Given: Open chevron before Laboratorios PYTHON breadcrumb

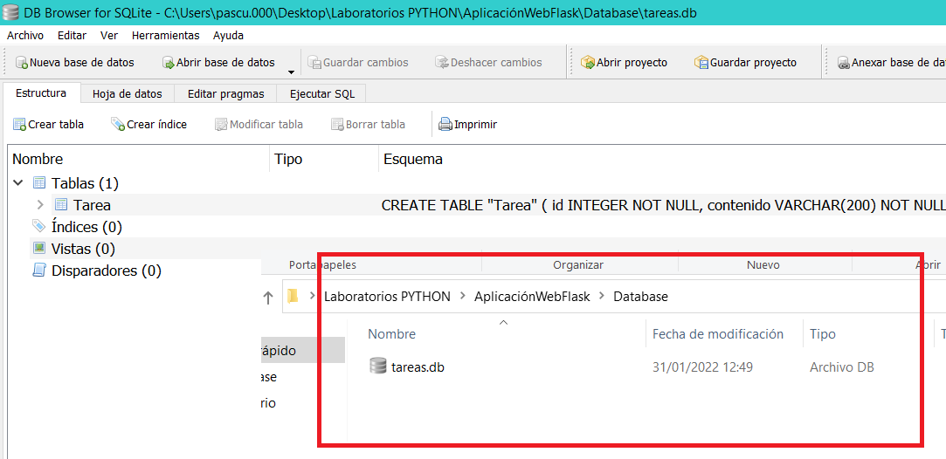Looking at the screenshot, I should click(312, 297).
